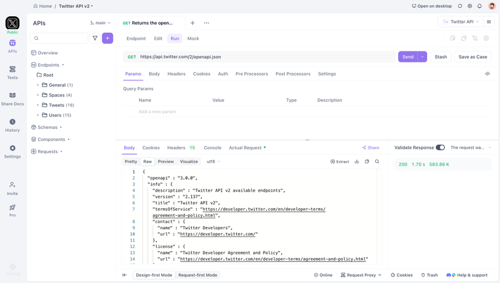Open the hamburger menu at top right
500x283 pixels.
point(489,22)
